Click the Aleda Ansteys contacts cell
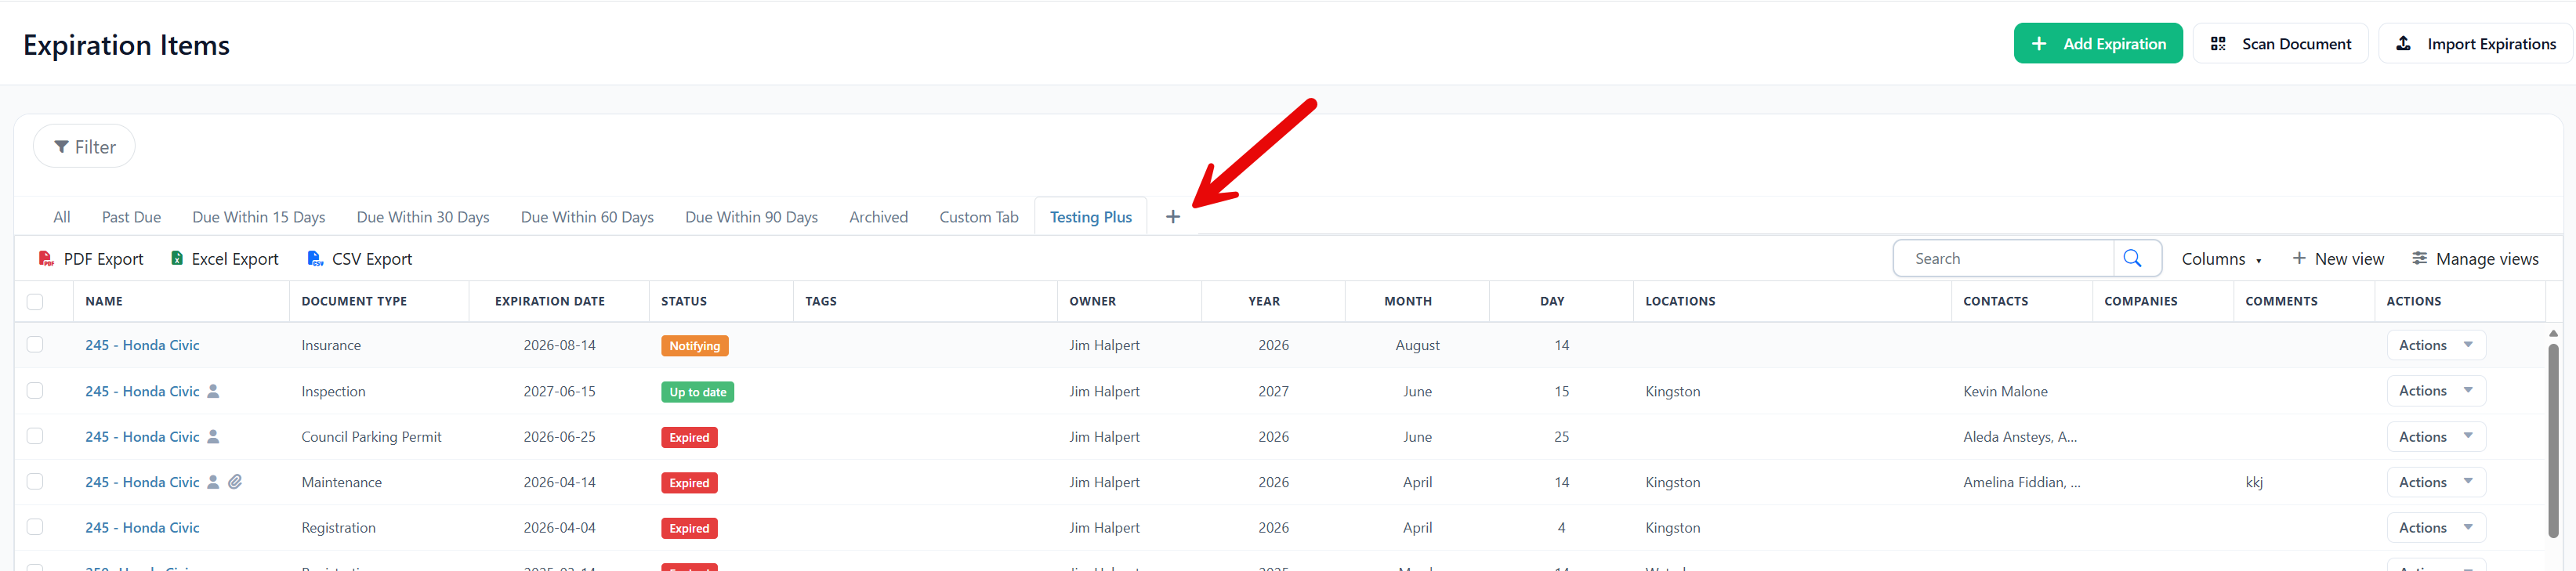 [x=2020, y=437]
